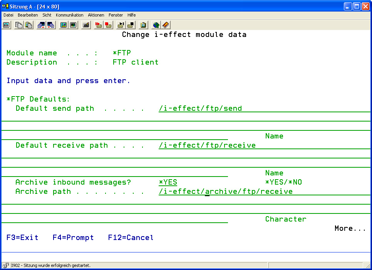
Task: Play the recorded macro icon
Action: coord(120,25)
